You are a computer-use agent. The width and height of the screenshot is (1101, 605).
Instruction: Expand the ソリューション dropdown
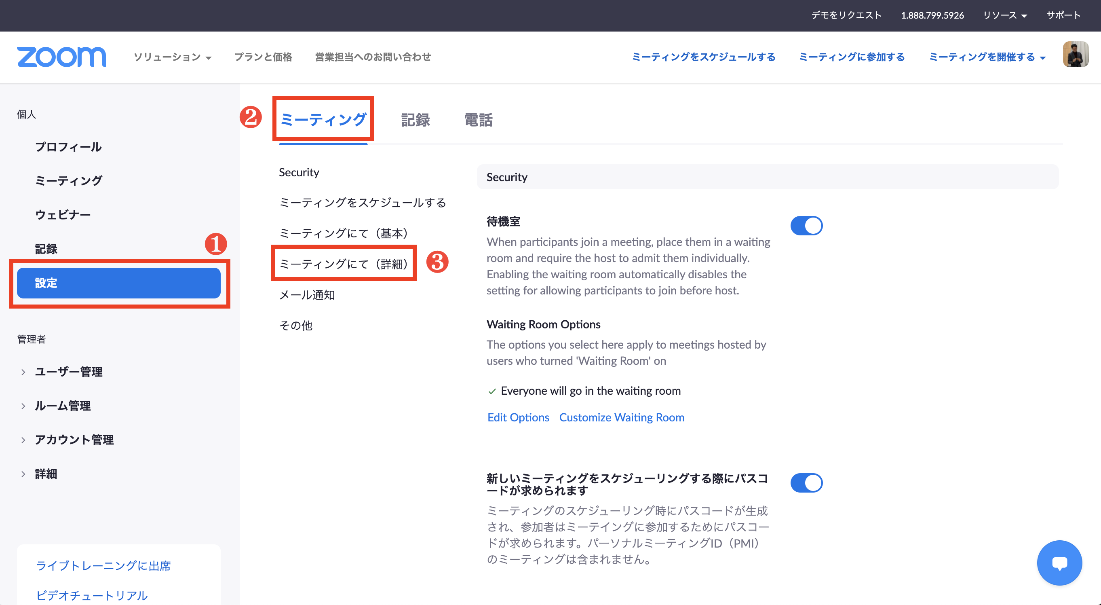click(x=172, y=57)
